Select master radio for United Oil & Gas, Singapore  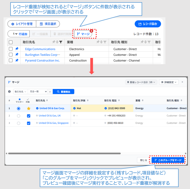coord(19,123)
